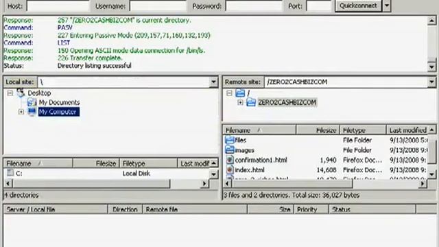The image size is (439, 247).
Task: Click the Local site path field
Action: pos(123,82)
